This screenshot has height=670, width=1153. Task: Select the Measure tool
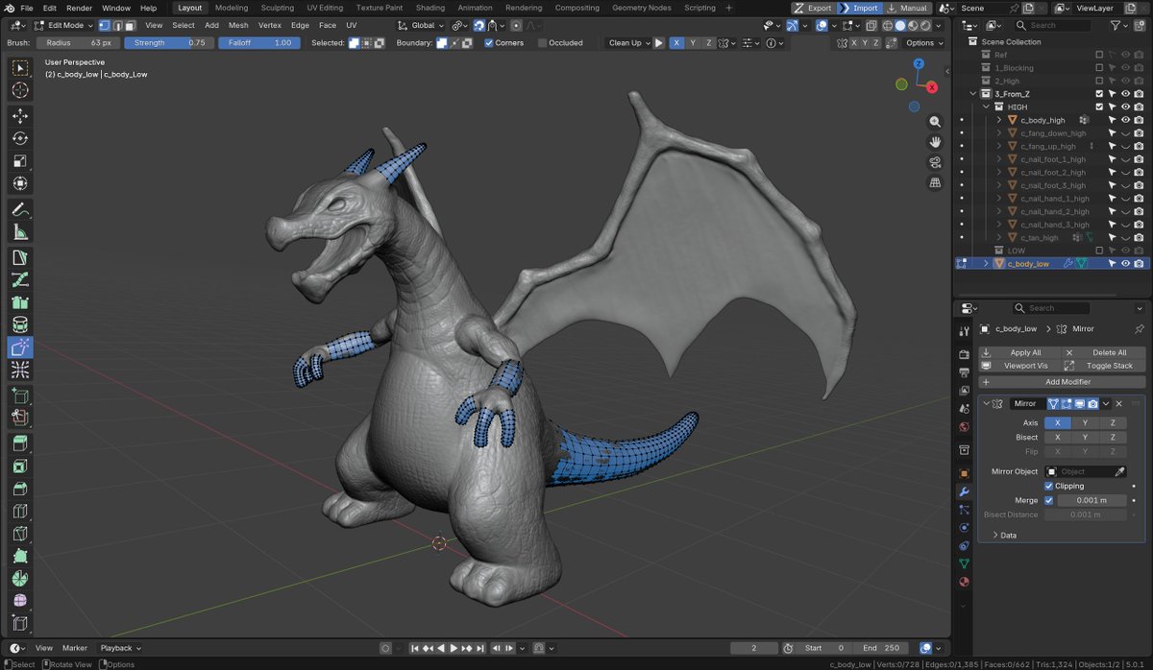(20, 231)
